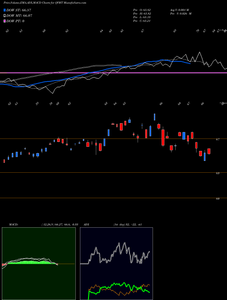Click the 'Pre C: 65.21' close value
The height and width of the screenshot is (300, 227).
[x=142, y=21]
